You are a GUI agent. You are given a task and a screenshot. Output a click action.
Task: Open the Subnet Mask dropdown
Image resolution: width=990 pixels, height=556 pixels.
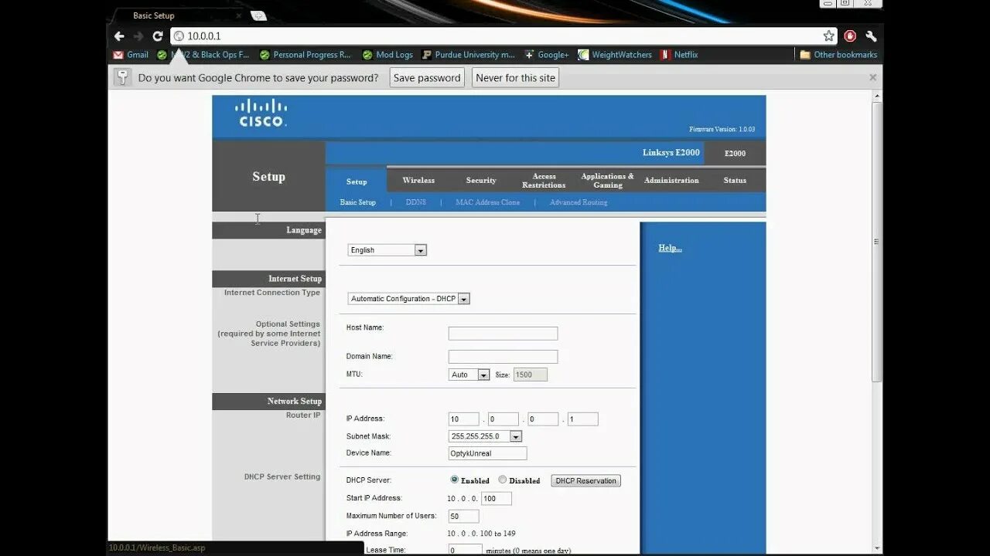[x=486, y=436]
